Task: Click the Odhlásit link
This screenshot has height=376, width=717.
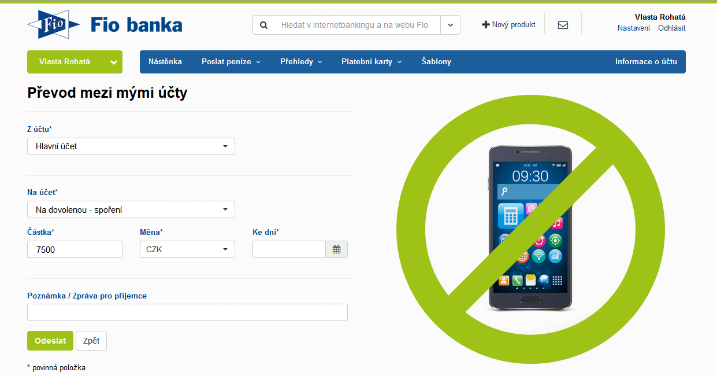Action: pyautogui.click(x=672, y=28)
